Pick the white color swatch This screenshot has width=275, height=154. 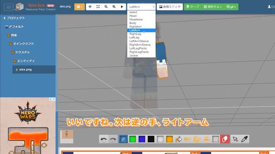[x=160, y=139]
